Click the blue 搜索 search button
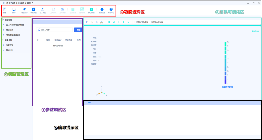The image size is (262, 140). 78,30
